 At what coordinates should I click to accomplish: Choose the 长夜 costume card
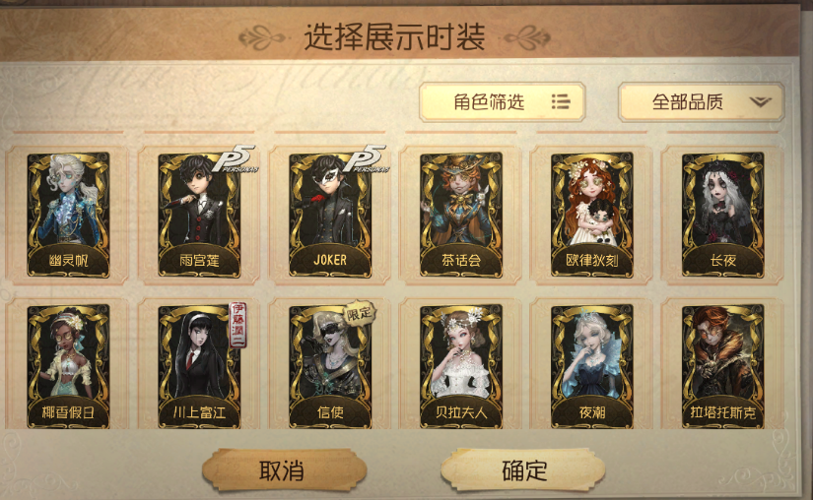tap(722, 215)
